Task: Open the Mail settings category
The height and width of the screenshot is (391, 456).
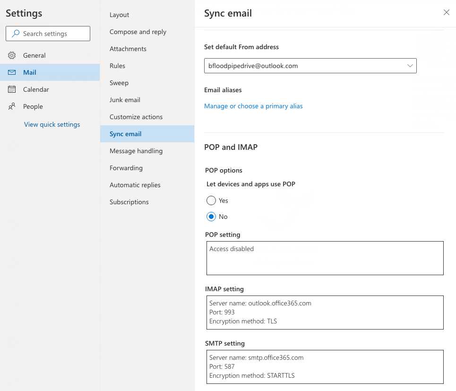Action: [x=50, y=72]
